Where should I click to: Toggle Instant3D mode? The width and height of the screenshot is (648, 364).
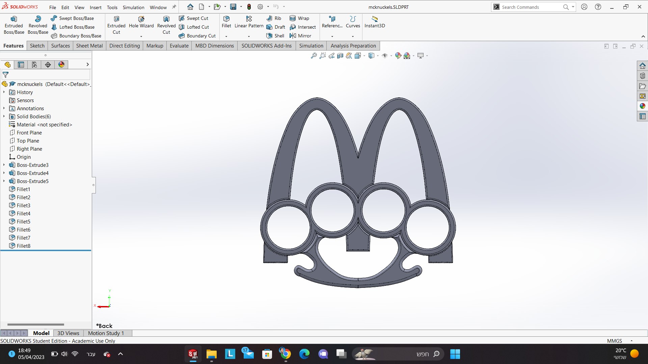[x=375, y=22]
